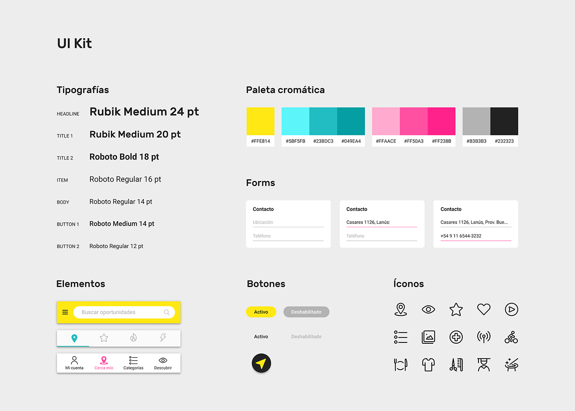Screen dimensions: 575x411
Task: Click the Ubicación field in first Contacto form
Action: (288, 222)
